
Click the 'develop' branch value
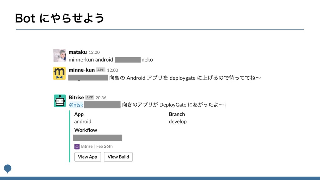coord(177,122)
